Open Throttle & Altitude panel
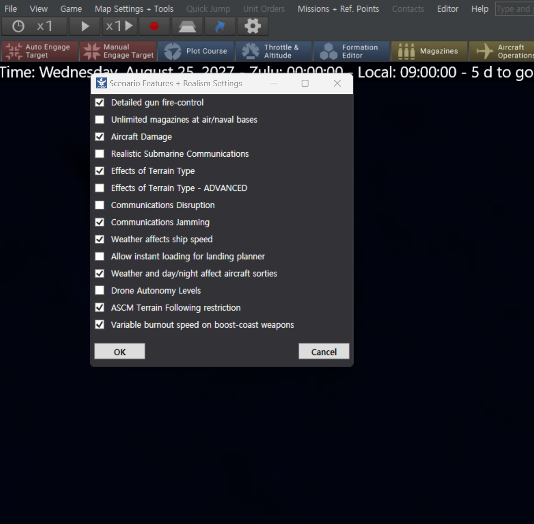Image resolution: width=534 pixels, height=524 pixels. [273, 51]
